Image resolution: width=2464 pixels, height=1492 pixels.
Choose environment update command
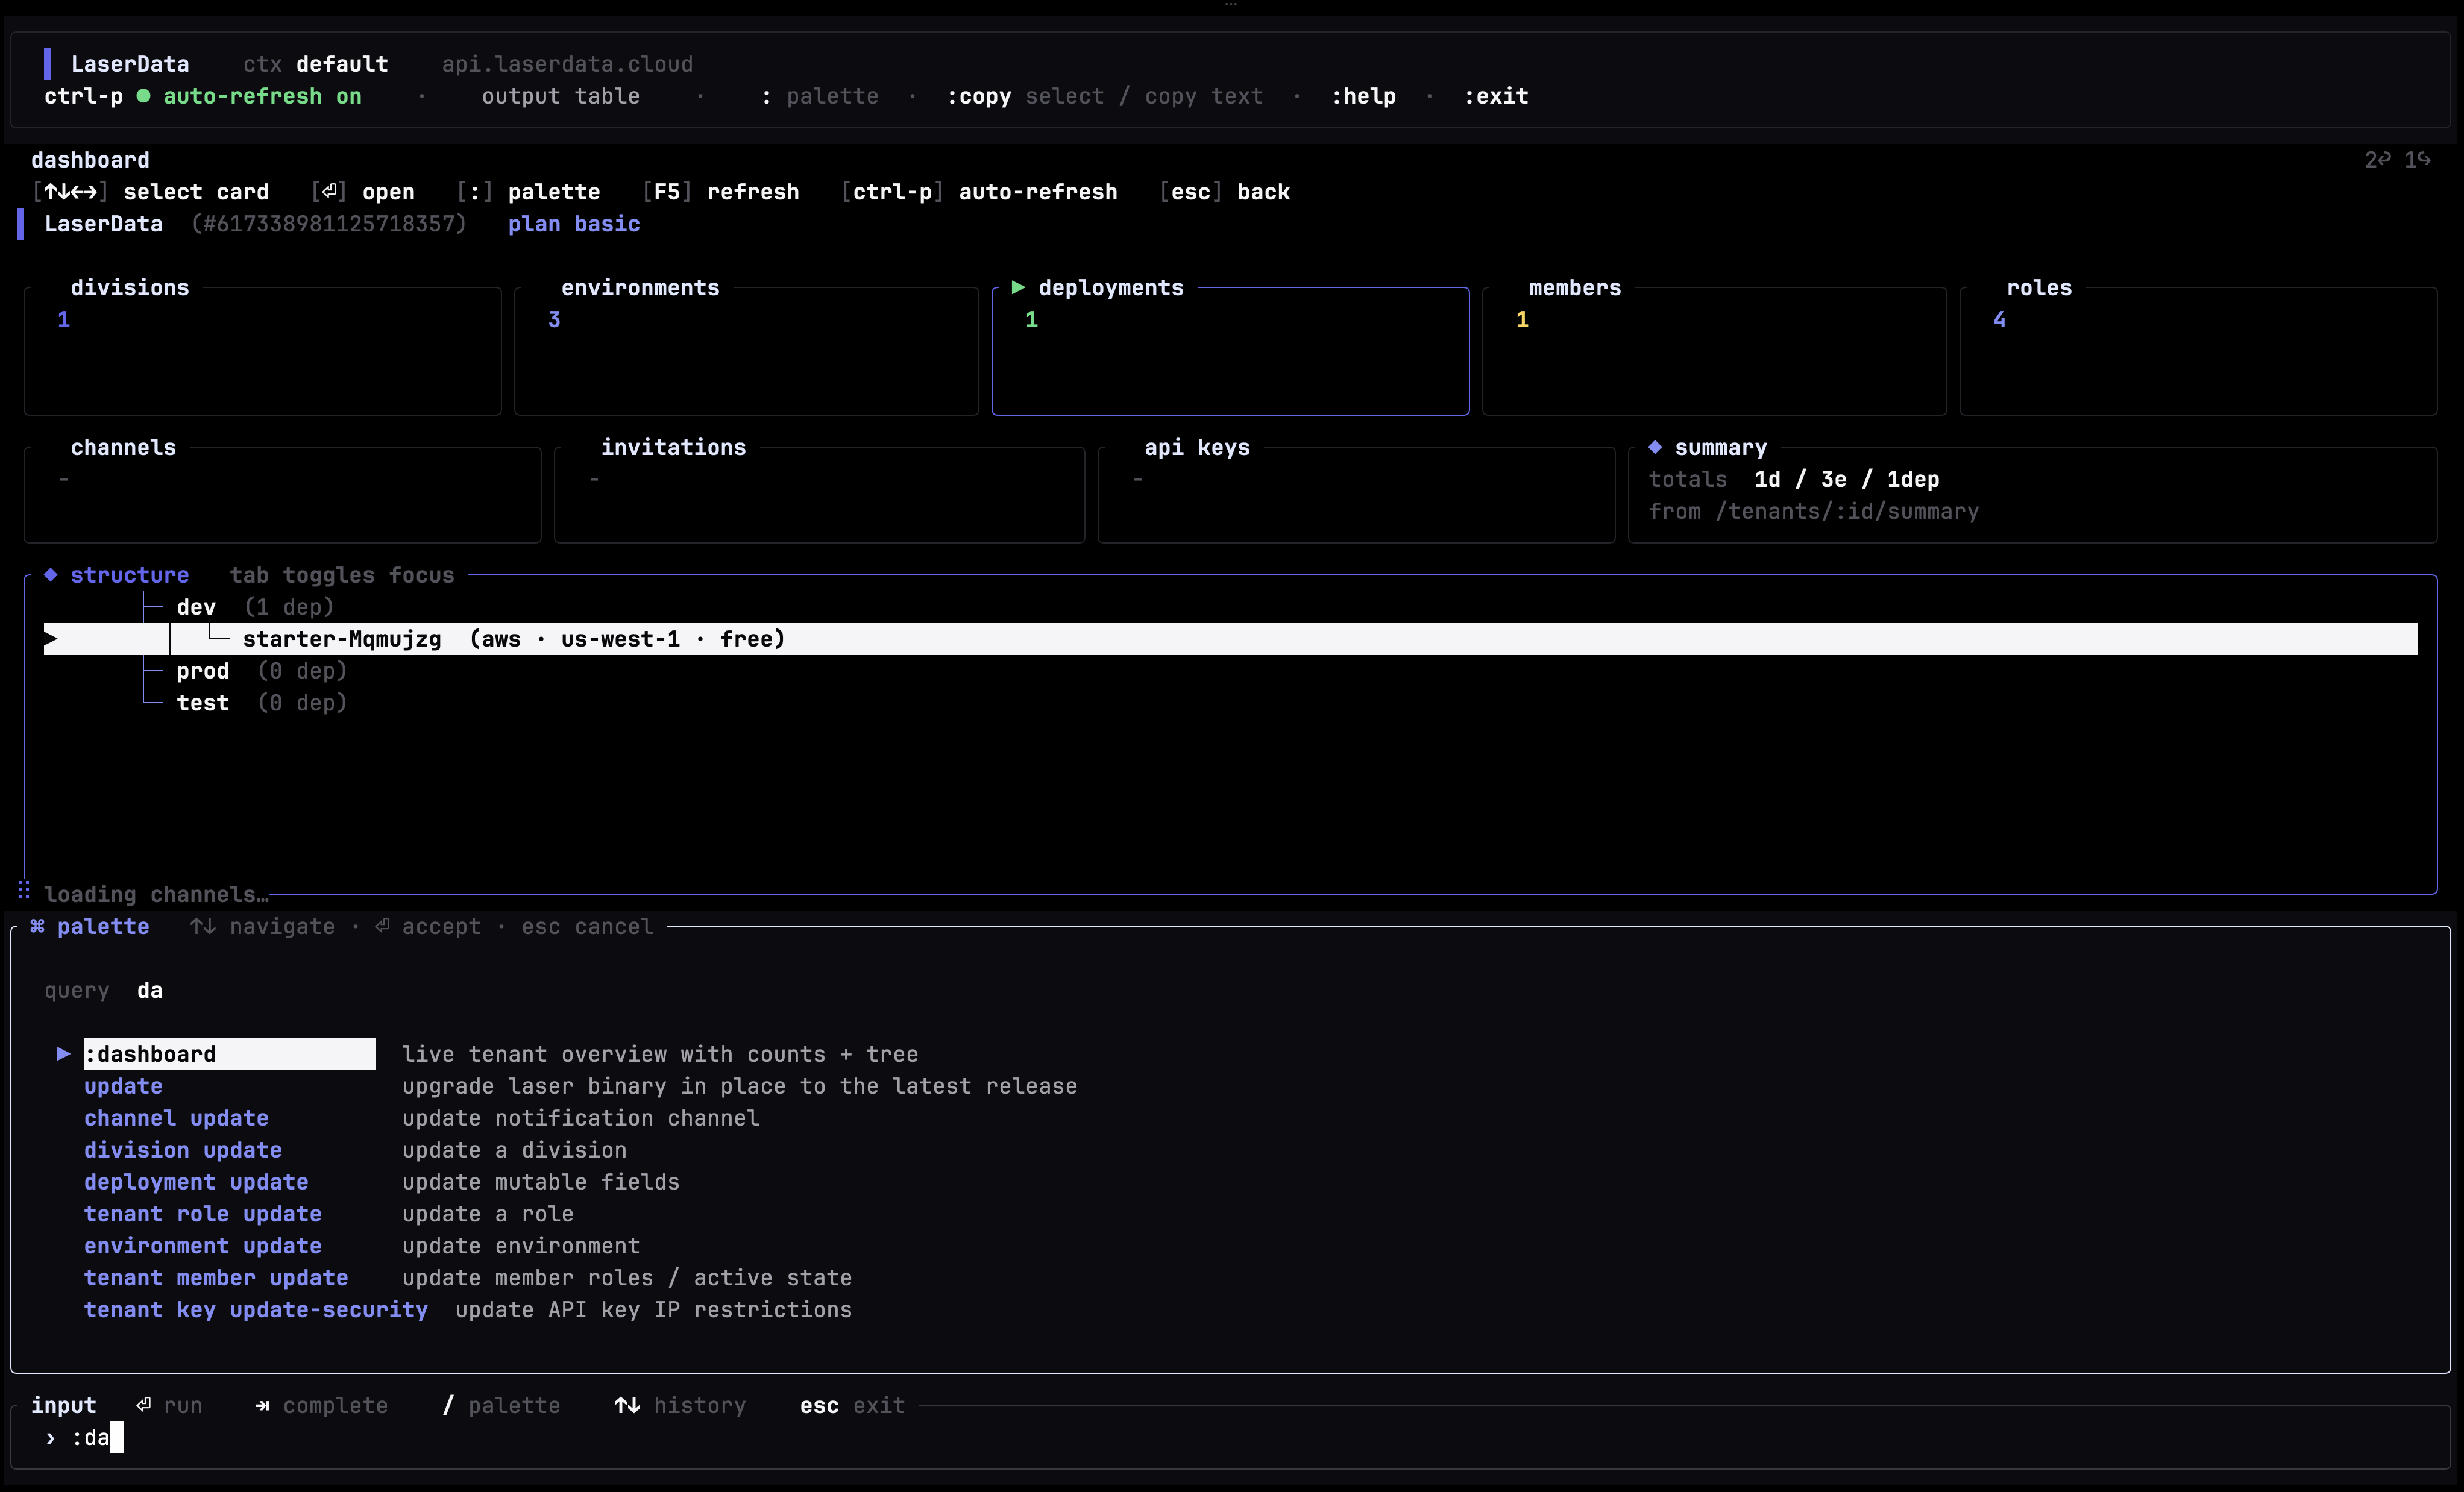(x=203, y=1246)
